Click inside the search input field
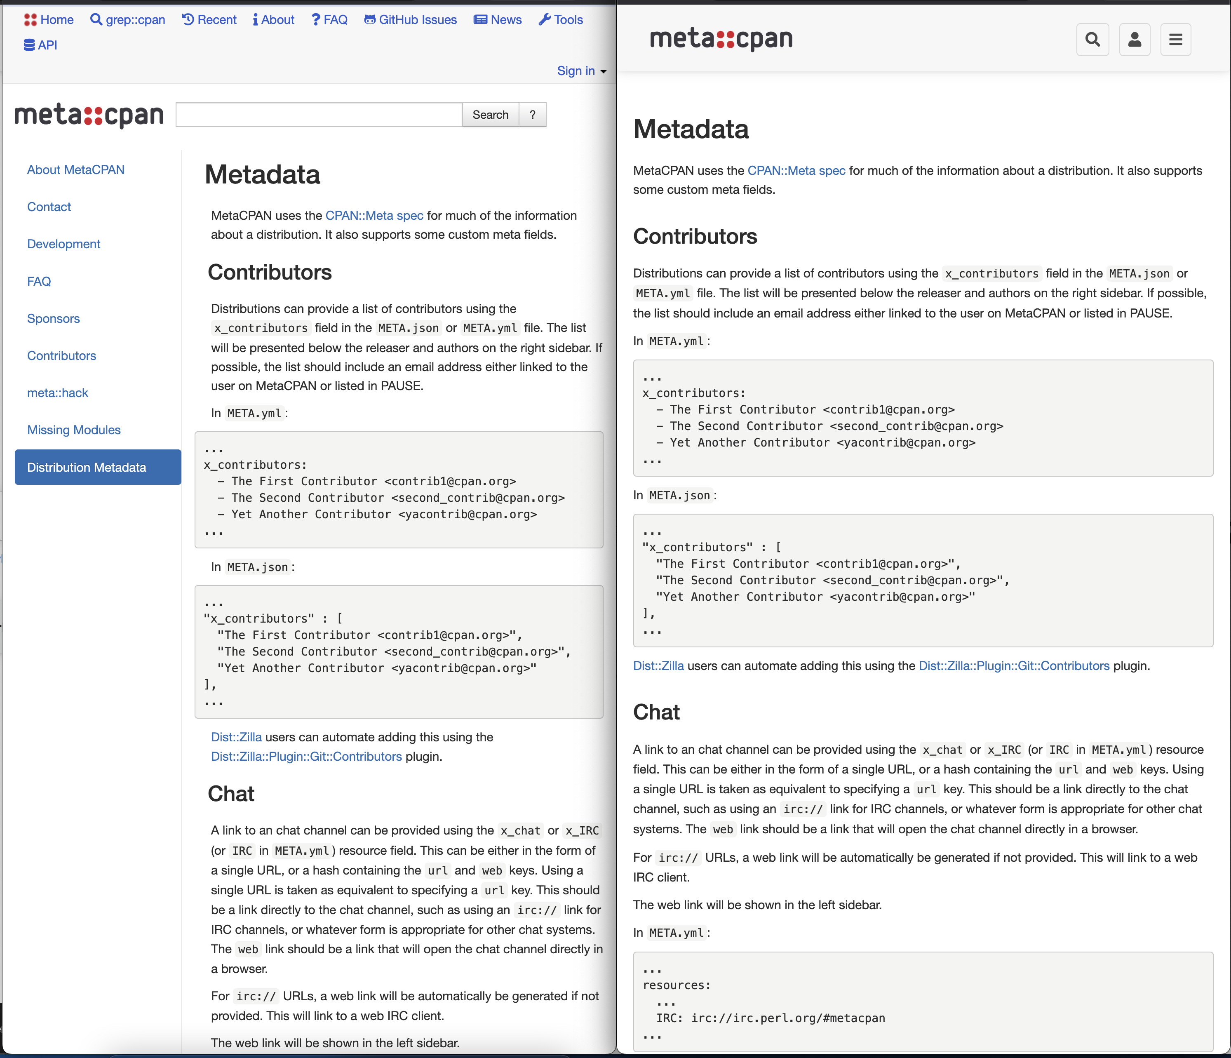This screenshot has width=1231, height=1058. pos(318,114)
